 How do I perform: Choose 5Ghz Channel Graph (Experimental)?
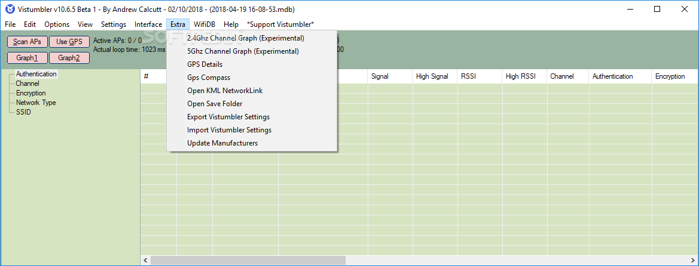tap(252, 51)
